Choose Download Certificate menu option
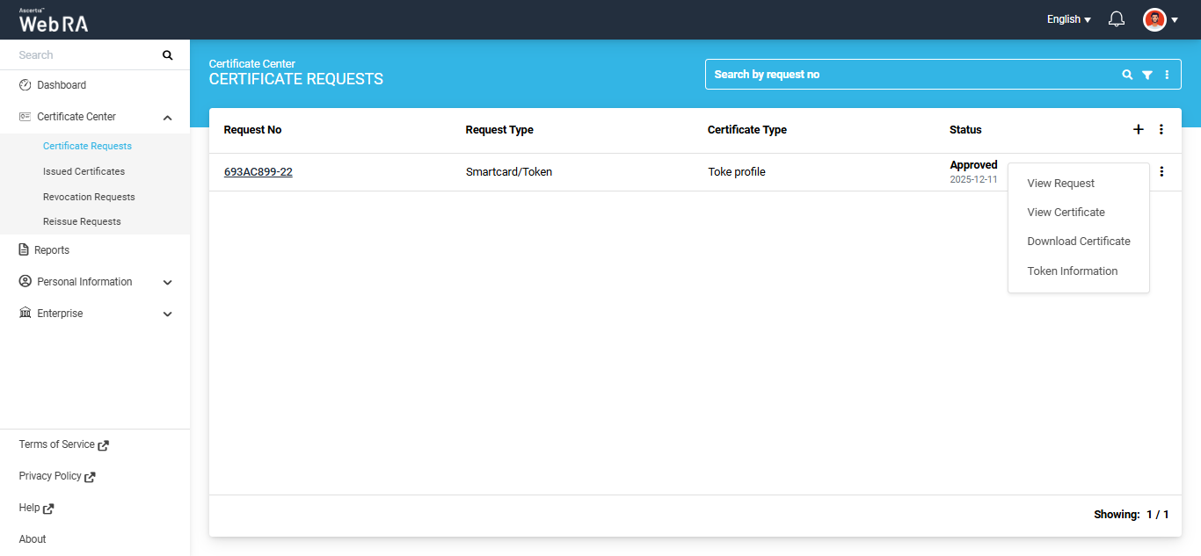The height and width of the screenshot is (556, 1201). pyautogui.click(x=1078, y=242)
